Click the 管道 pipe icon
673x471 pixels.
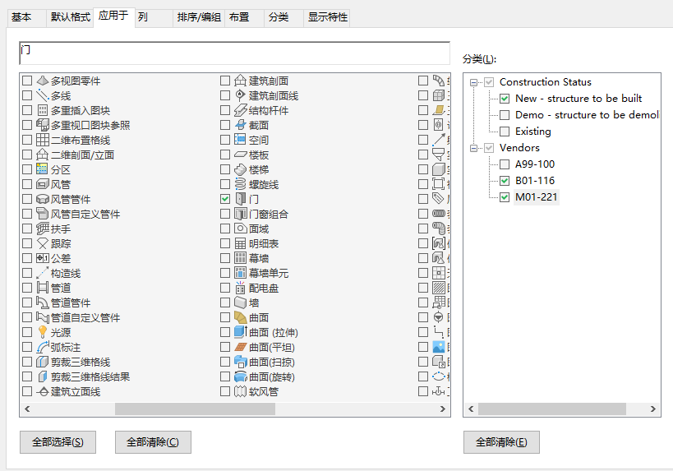point(43,288)
